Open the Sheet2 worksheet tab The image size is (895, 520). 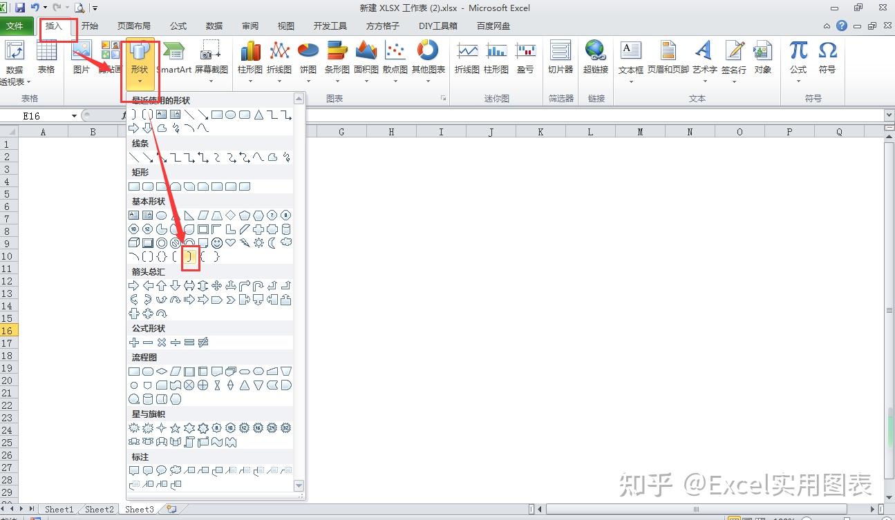(x=100, y=510)
